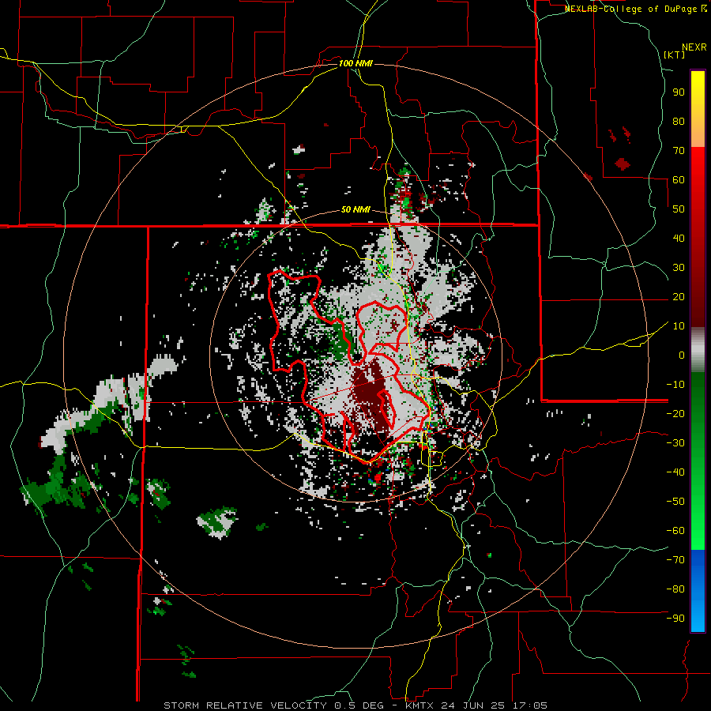The width and height of the screenshot is (711, 711).
Task: Pick the gray zero-velocity color bar segment
Action: (698, 350)
